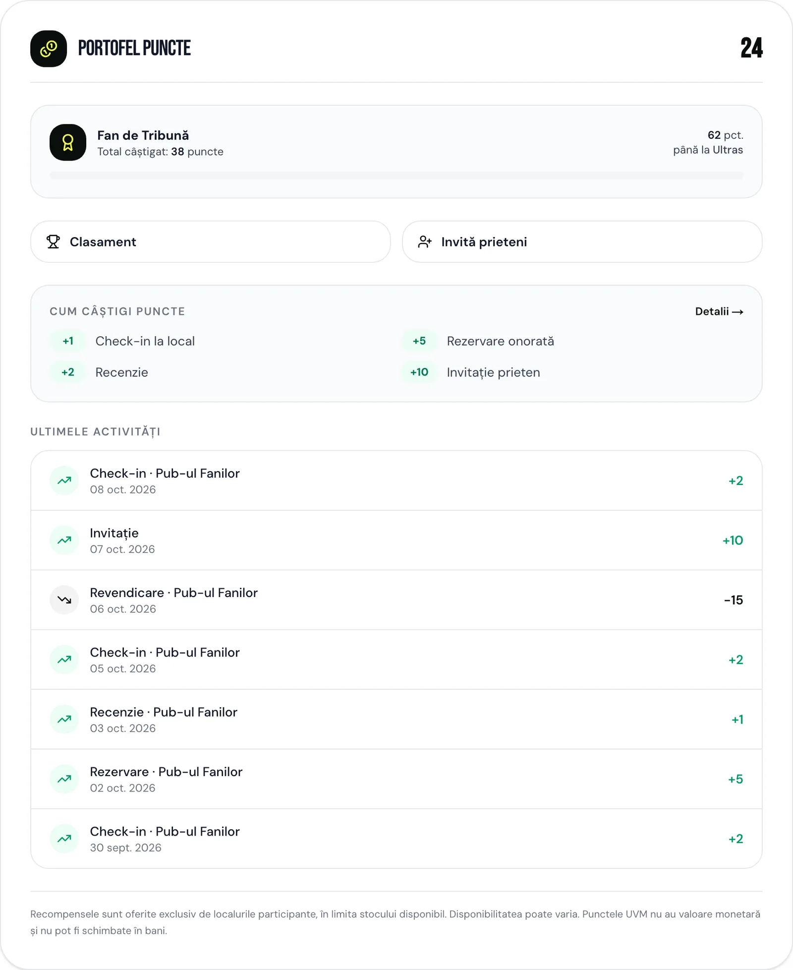Image resolution: width=793 pixels, height=970 pixels.
Task: Click the '08 oct. 2026' date
Action: 123,489
